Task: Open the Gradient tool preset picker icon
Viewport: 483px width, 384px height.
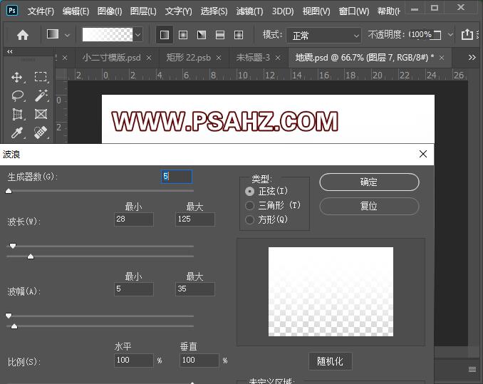Action: click(53, 34)
